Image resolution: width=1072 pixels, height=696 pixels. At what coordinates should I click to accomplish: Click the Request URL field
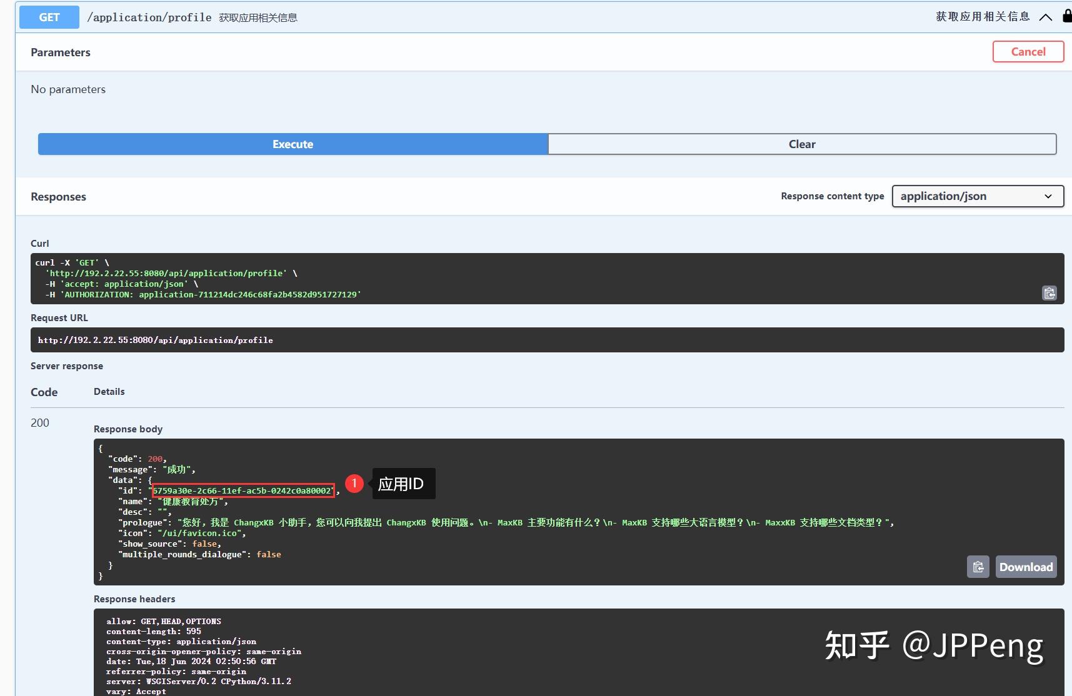pyautogui.click(x=155, y=340)
